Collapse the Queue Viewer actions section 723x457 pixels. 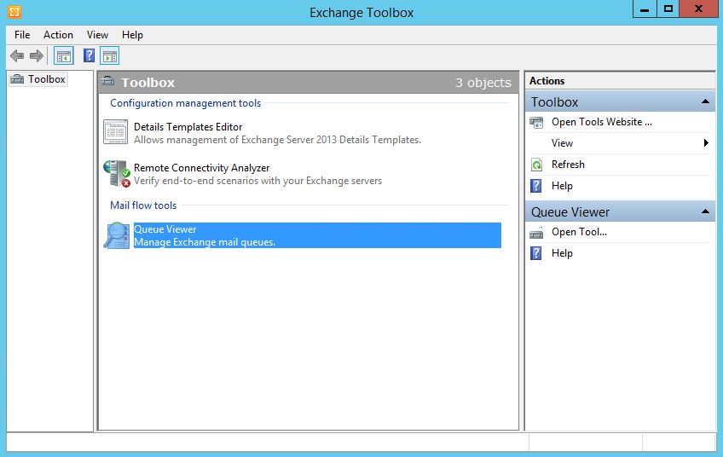click(x=705, y=211)
